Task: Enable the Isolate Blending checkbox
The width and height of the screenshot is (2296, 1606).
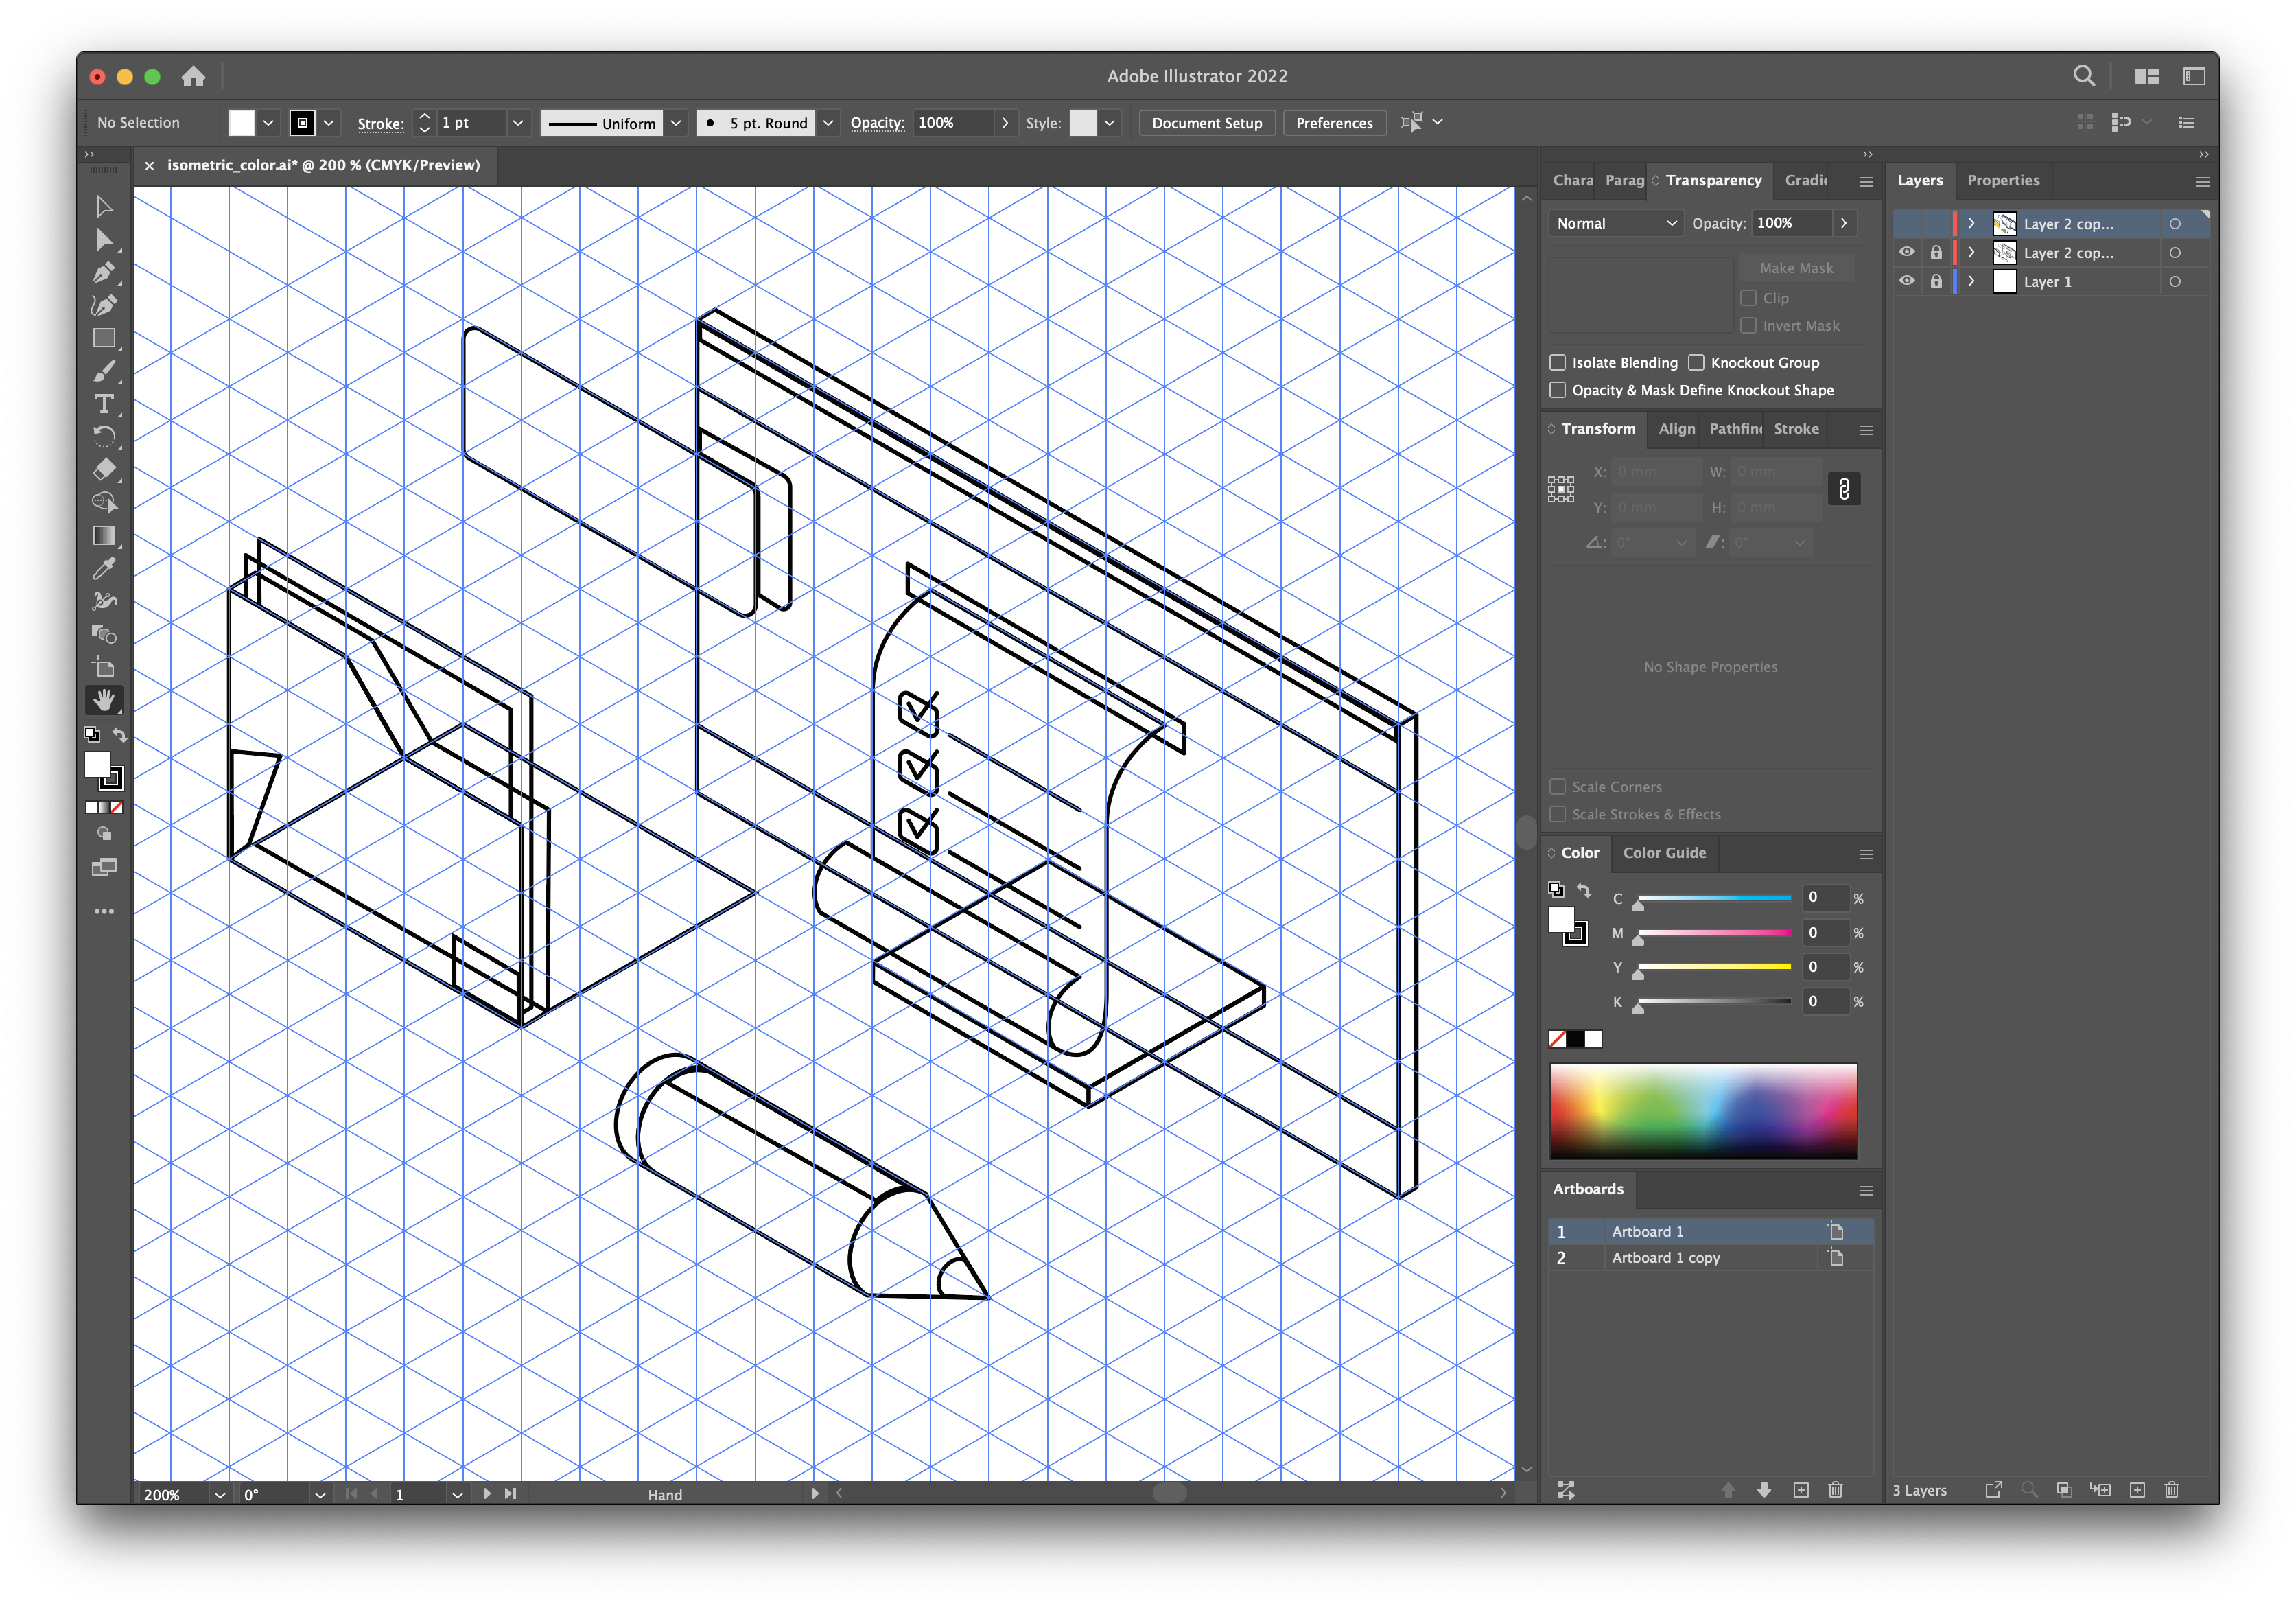Action: coord(1557,362)
